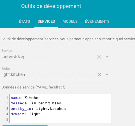This screenshot has height=126, width=135.
Task: Go to the ÉVÉNEMENTS tab
Action: click(x=97, y=21)
